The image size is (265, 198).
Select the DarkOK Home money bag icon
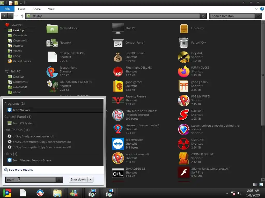tap(118, 57)
